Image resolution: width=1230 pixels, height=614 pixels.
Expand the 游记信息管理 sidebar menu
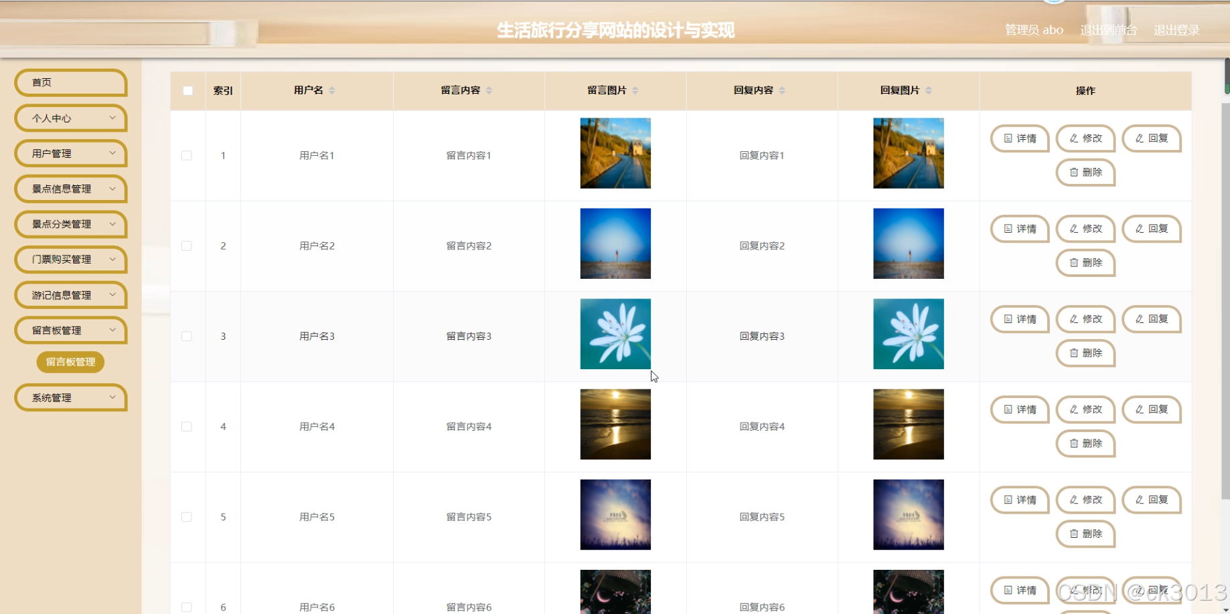[71, 295]
